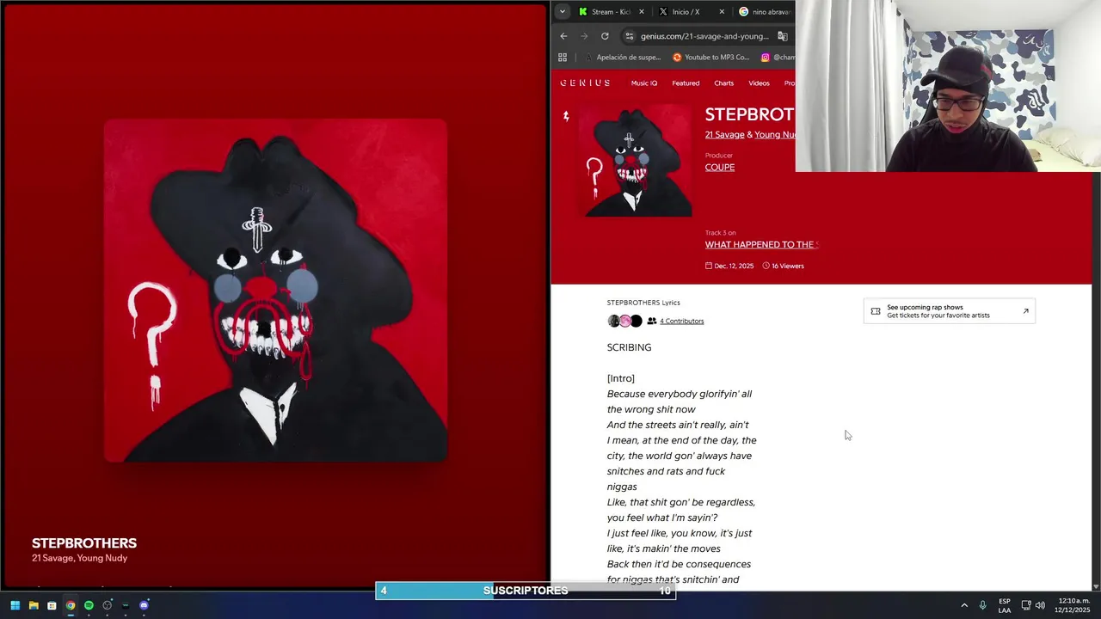Viewport: 1101px width, 619px height.
Task: Click the large album artwork in player
Action: [275, 291]
